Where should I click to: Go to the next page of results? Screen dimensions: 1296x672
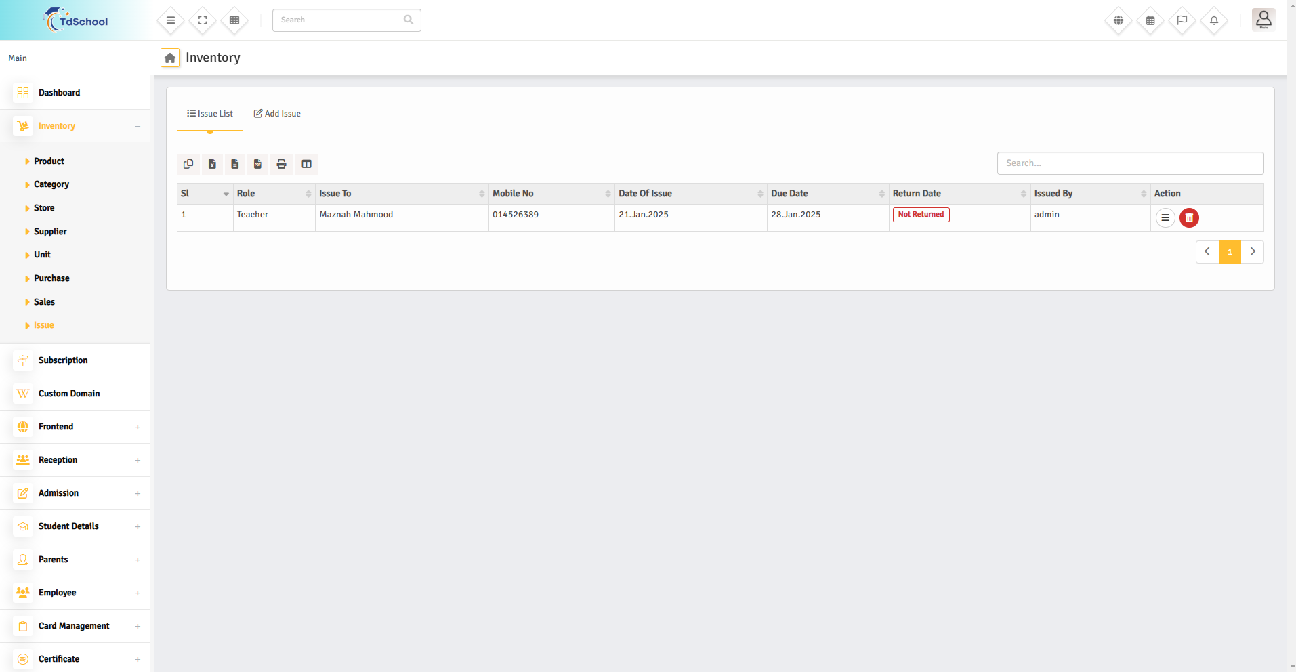click(1253, 252)
